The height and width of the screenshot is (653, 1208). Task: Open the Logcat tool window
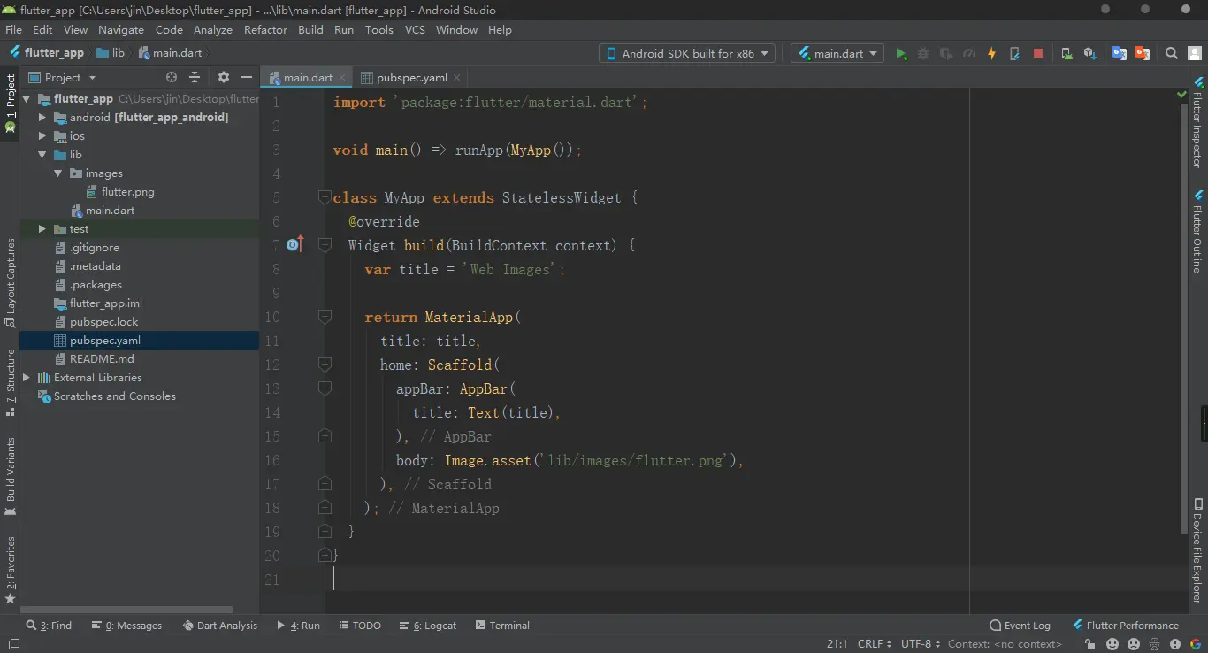428,626
